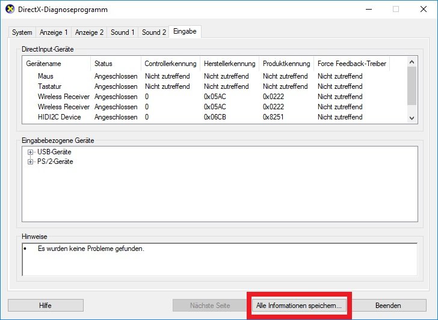The image size is (438, 320).
Task: Click the Herstellerkennung column header
Action: 230,64
